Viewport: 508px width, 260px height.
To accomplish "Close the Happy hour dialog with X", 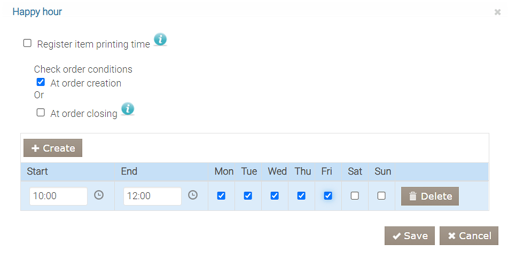I will pos(497,12).
